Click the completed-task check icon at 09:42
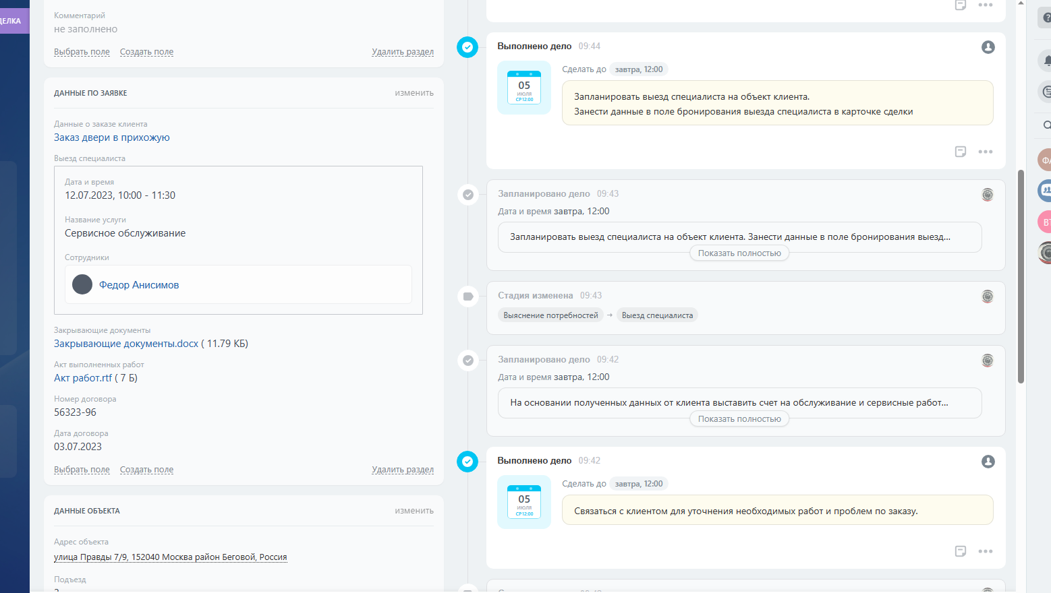Viewport: 1051px width, 593px height. pos(467,462)
